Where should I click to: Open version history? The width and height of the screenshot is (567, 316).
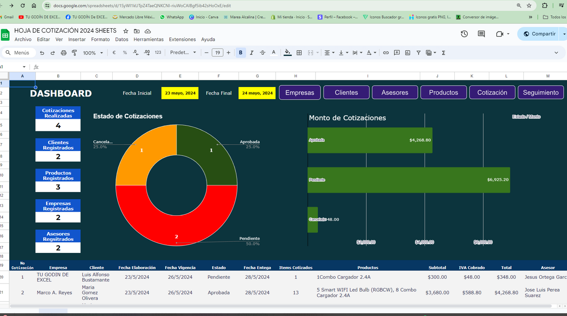[464, 34]
